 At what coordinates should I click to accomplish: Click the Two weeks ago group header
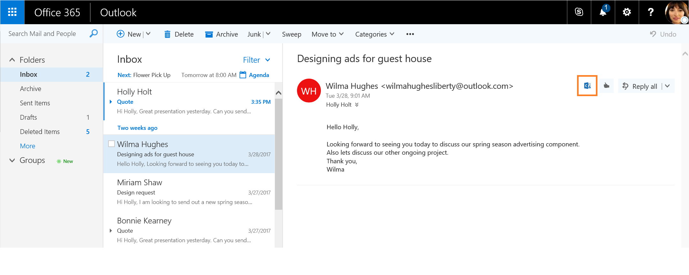137,128
